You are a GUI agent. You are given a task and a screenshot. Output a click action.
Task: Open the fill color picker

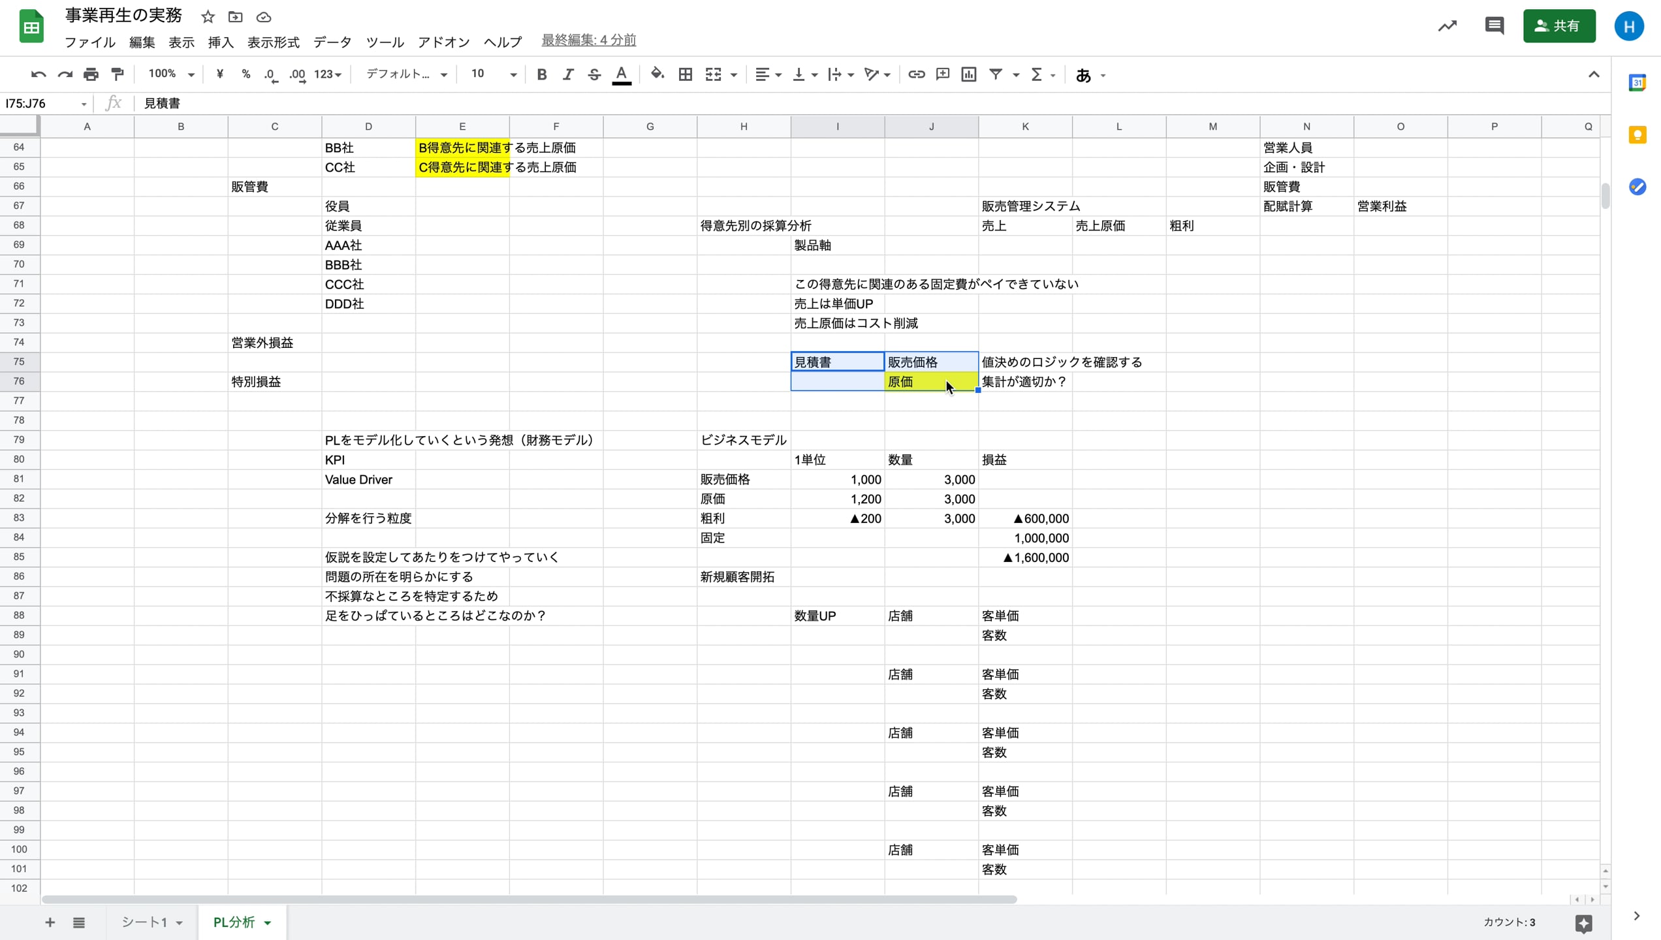657,74
